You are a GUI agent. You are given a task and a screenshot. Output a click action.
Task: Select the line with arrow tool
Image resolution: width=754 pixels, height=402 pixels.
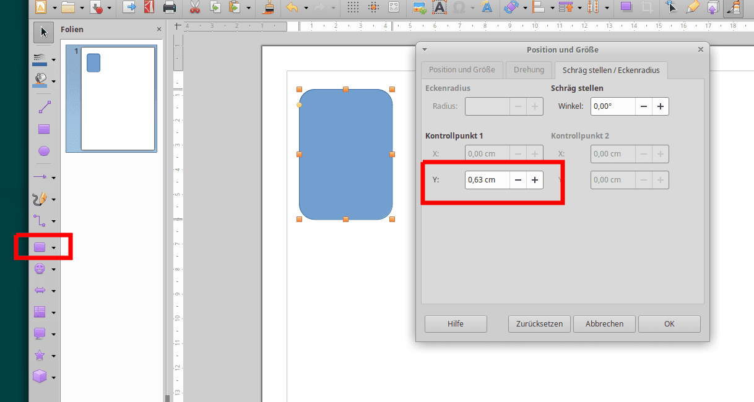(40, 177)
